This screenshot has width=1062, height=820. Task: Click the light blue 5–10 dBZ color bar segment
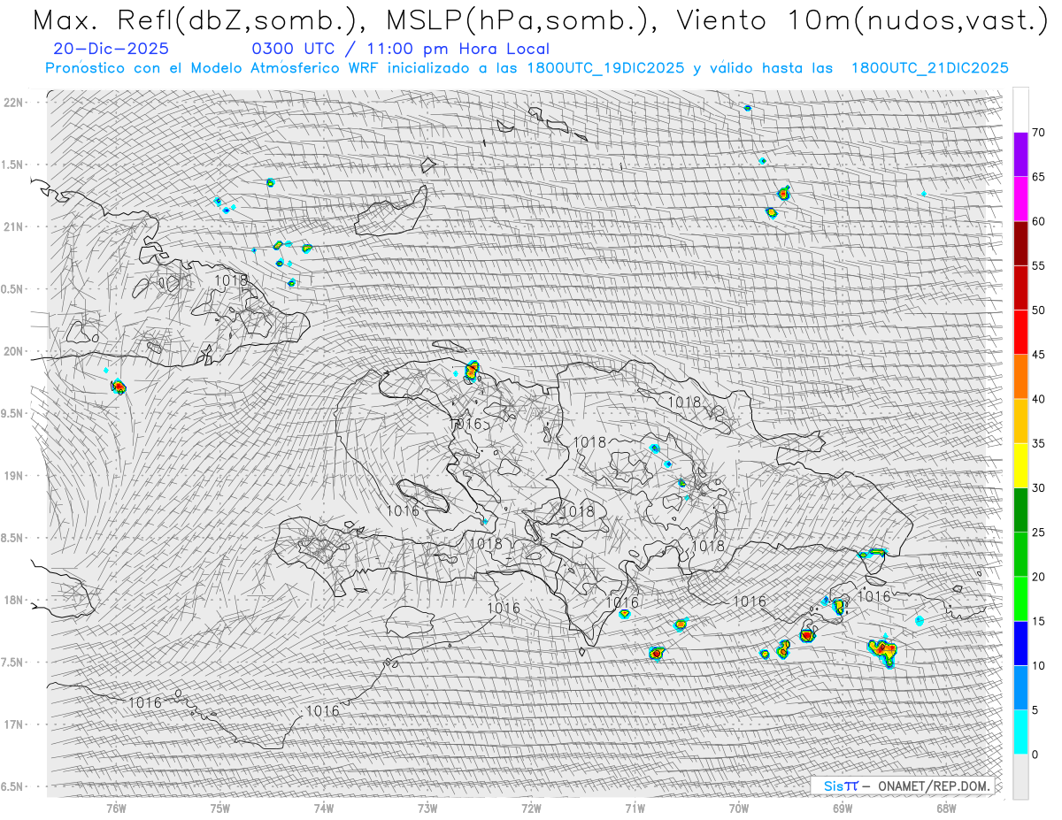[x=1020, y=687]
